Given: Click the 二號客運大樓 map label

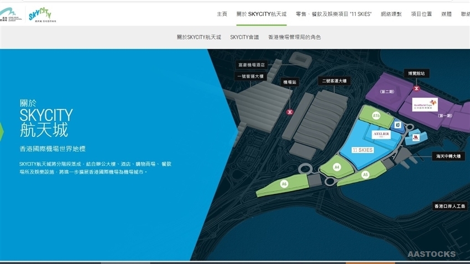Looking at the screenshot, I should (334, 81).
